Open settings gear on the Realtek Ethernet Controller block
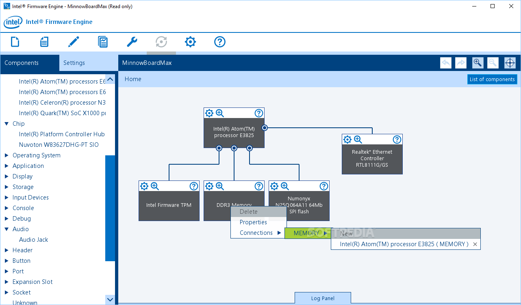Image resolution: width=521 pixels, height=305 pixels. click(347, 140)
